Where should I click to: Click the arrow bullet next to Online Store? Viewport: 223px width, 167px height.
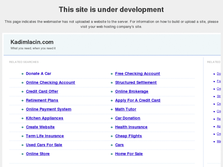coord(23,154)
